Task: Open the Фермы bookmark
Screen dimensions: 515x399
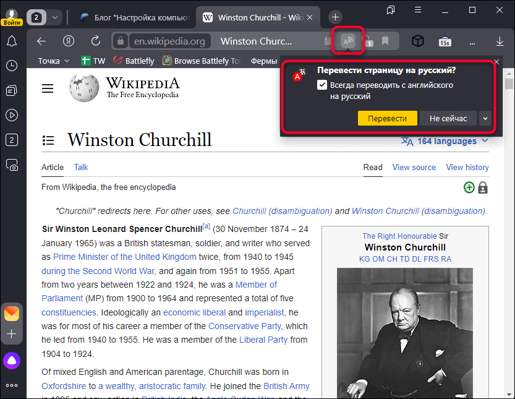Action: [264, 61]
